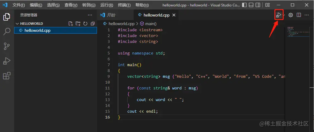
Task: Toggle primary side bar layout icon
Action: point(244,5)
